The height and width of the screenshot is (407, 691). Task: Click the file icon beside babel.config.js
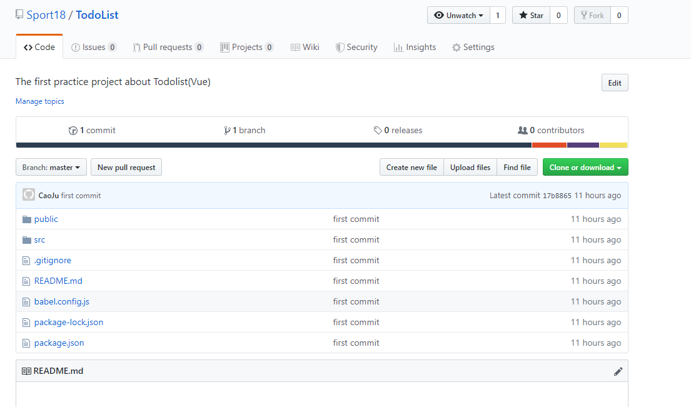pyautogui.click(x=26, y=302)
